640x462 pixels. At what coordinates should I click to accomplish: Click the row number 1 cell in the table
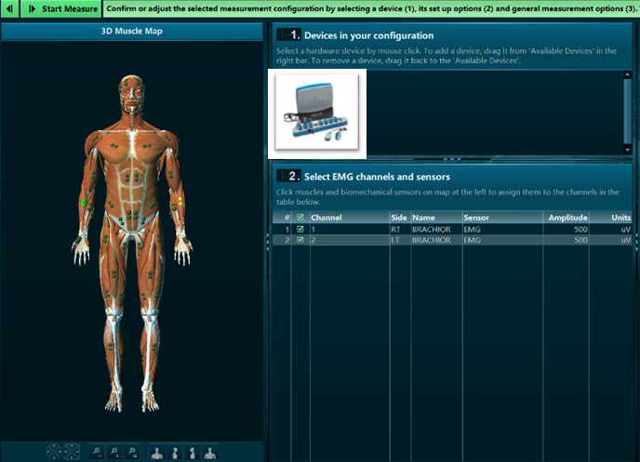click(x=282, y=230)
